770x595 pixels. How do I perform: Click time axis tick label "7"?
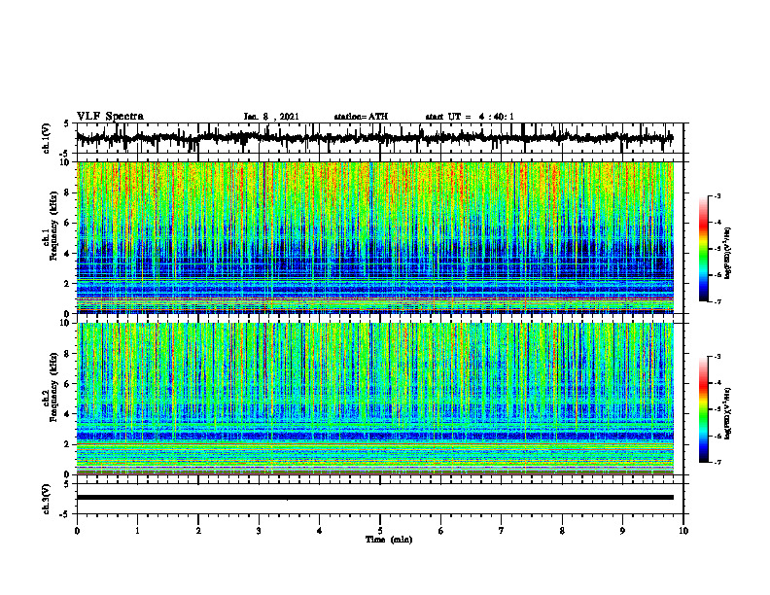pos(502,531)
